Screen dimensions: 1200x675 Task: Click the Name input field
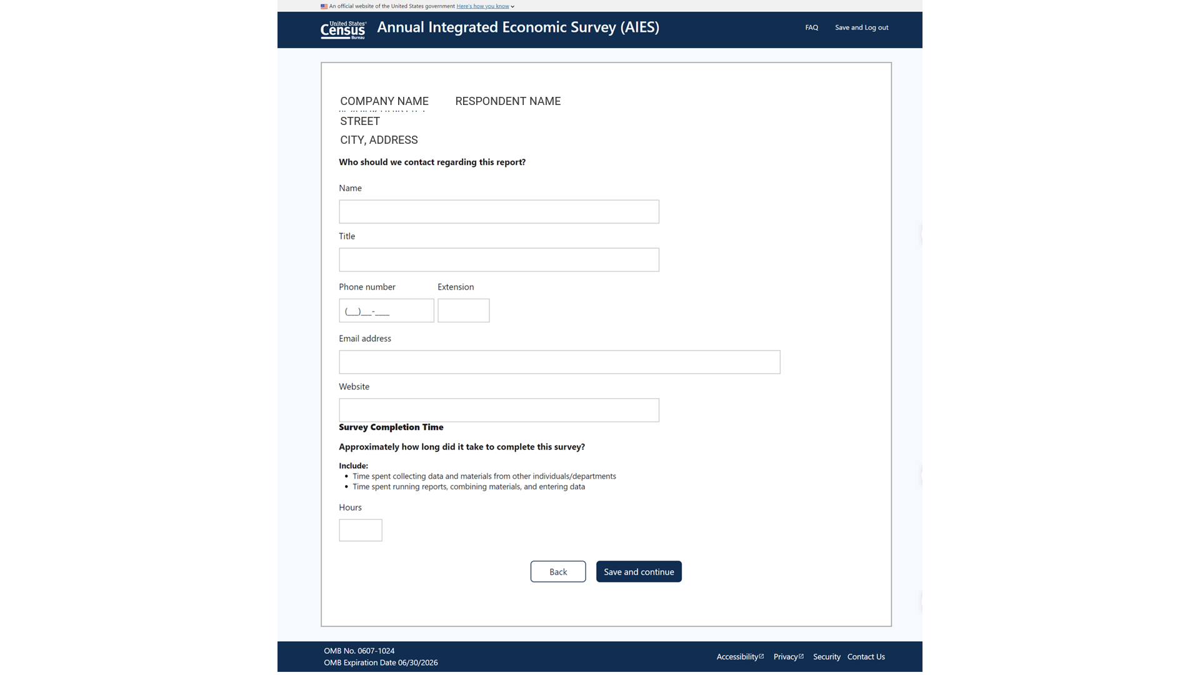coord(499,212)
